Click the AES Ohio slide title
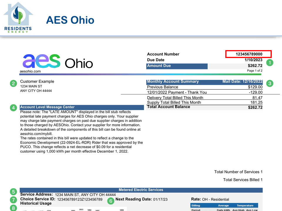The height and width of the screenshot is (211, 282). pyautogui.click(x=70, y=20)
